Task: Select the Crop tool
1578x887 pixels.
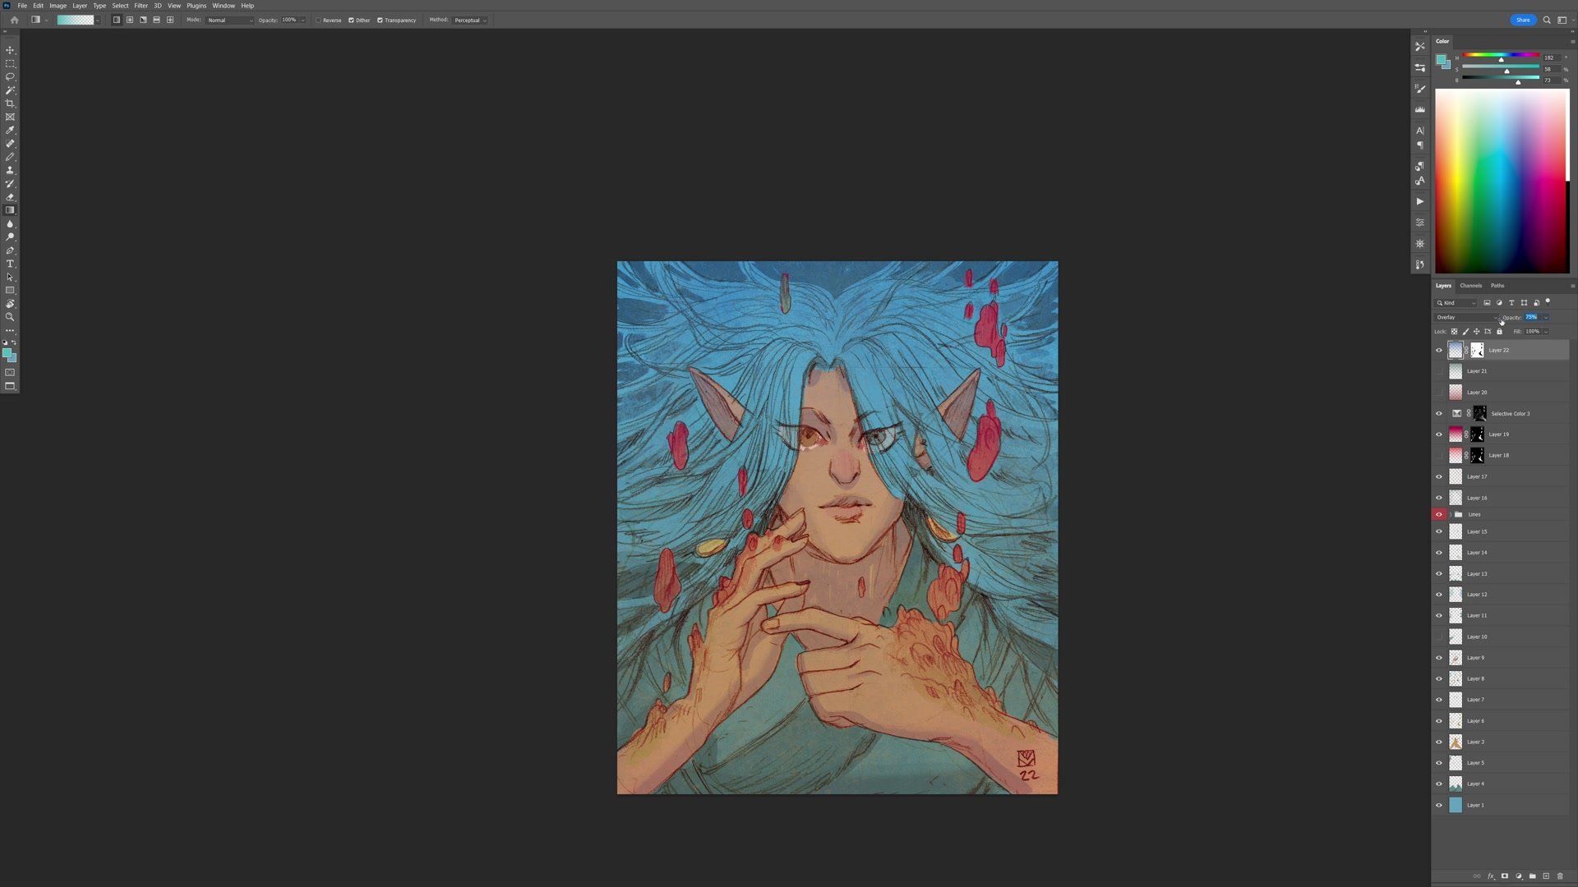Action: click(x=10, y=103)
